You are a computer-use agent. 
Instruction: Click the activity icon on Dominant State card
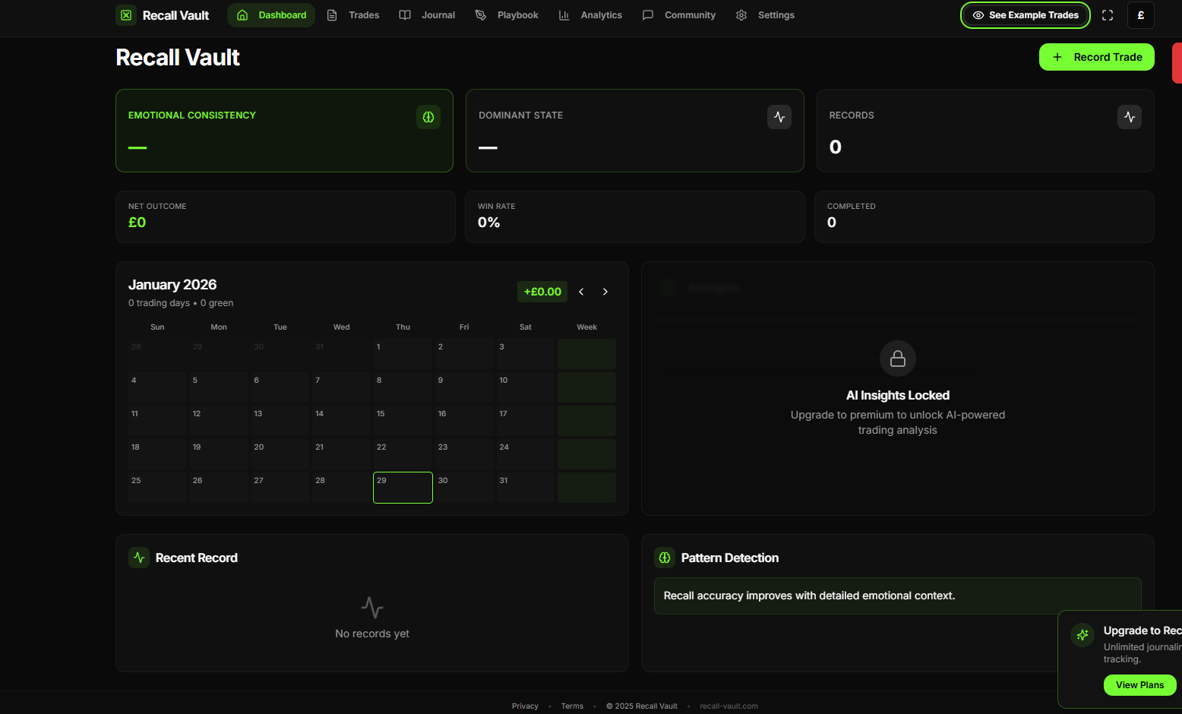tap(779, 117)
